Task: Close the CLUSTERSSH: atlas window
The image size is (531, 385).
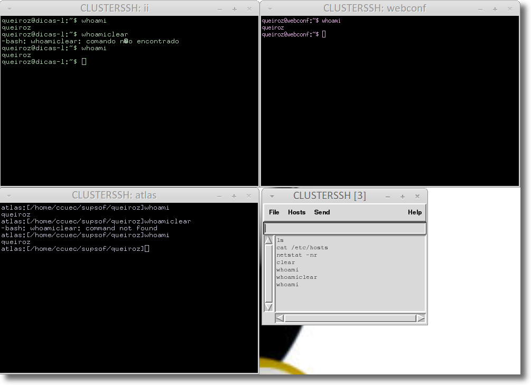Action: (x=248, y=196)
